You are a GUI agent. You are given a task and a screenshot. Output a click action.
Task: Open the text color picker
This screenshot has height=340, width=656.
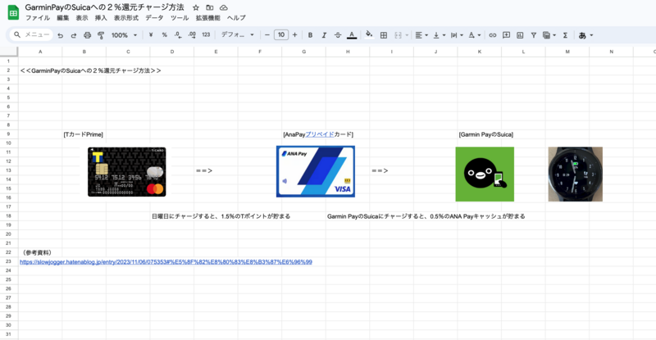(x=352, y=35)
